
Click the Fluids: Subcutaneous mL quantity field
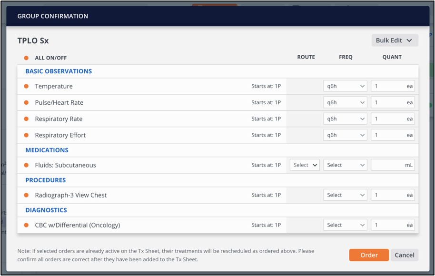click(393, 165)
